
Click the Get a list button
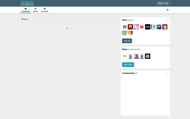coord(128,65)
